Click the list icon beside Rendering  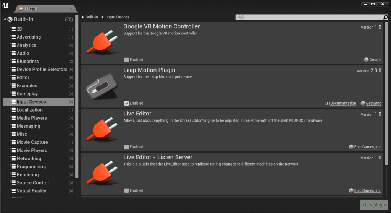click(13, 175)
